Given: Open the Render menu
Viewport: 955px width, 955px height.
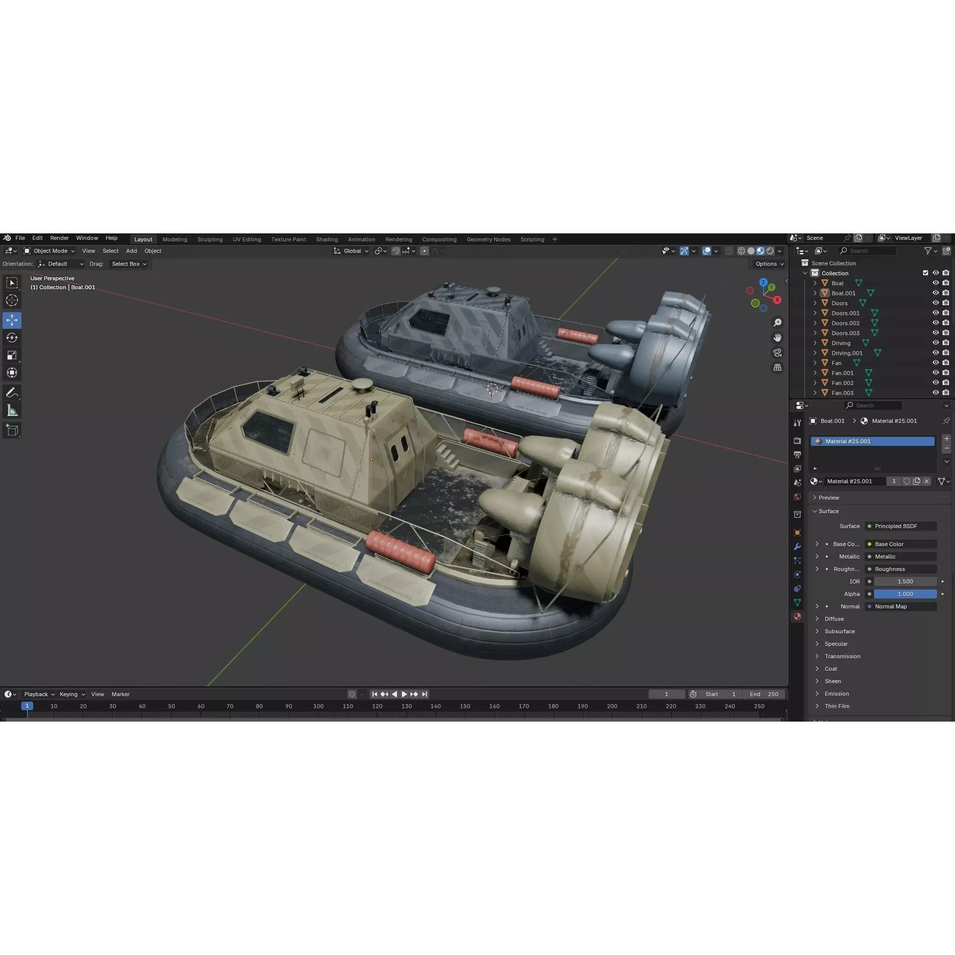Looking at the screenshot, I should [59, 238].
